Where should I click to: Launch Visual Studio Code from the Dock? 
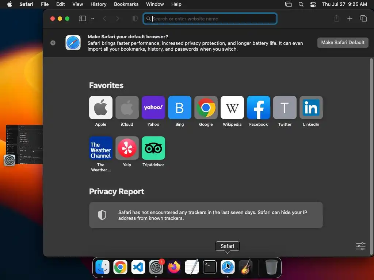(x=138, y=267)
